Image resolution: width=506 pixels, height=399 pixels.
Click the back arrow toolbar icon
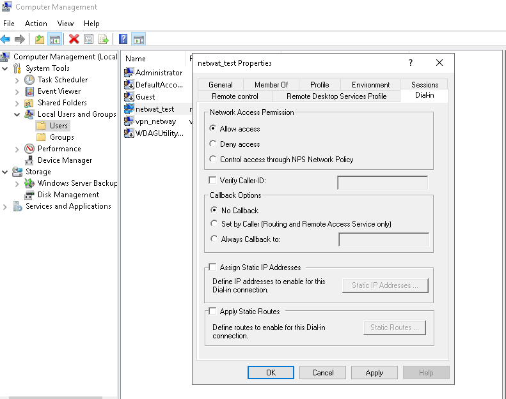click(6, 40)
